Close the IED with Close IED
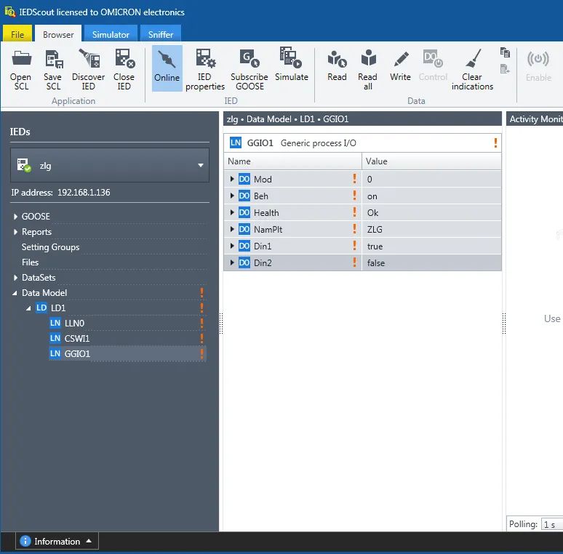This screenshot has height=554, width=563. tap(124, 69)
